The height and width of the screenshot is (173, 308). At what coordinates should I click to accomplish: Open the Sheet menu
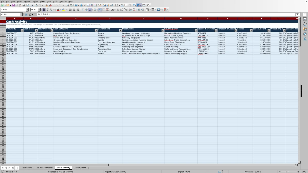click(42, 1)
